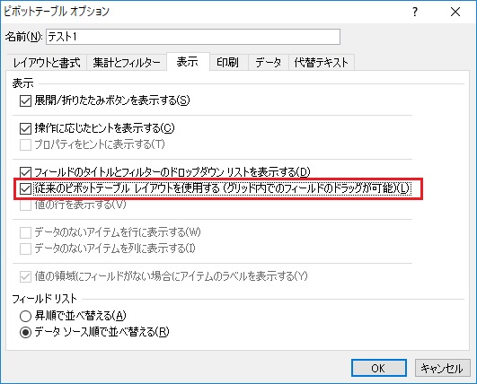Click the disabled プロパティをヒントに表示する checkbox

25,144
